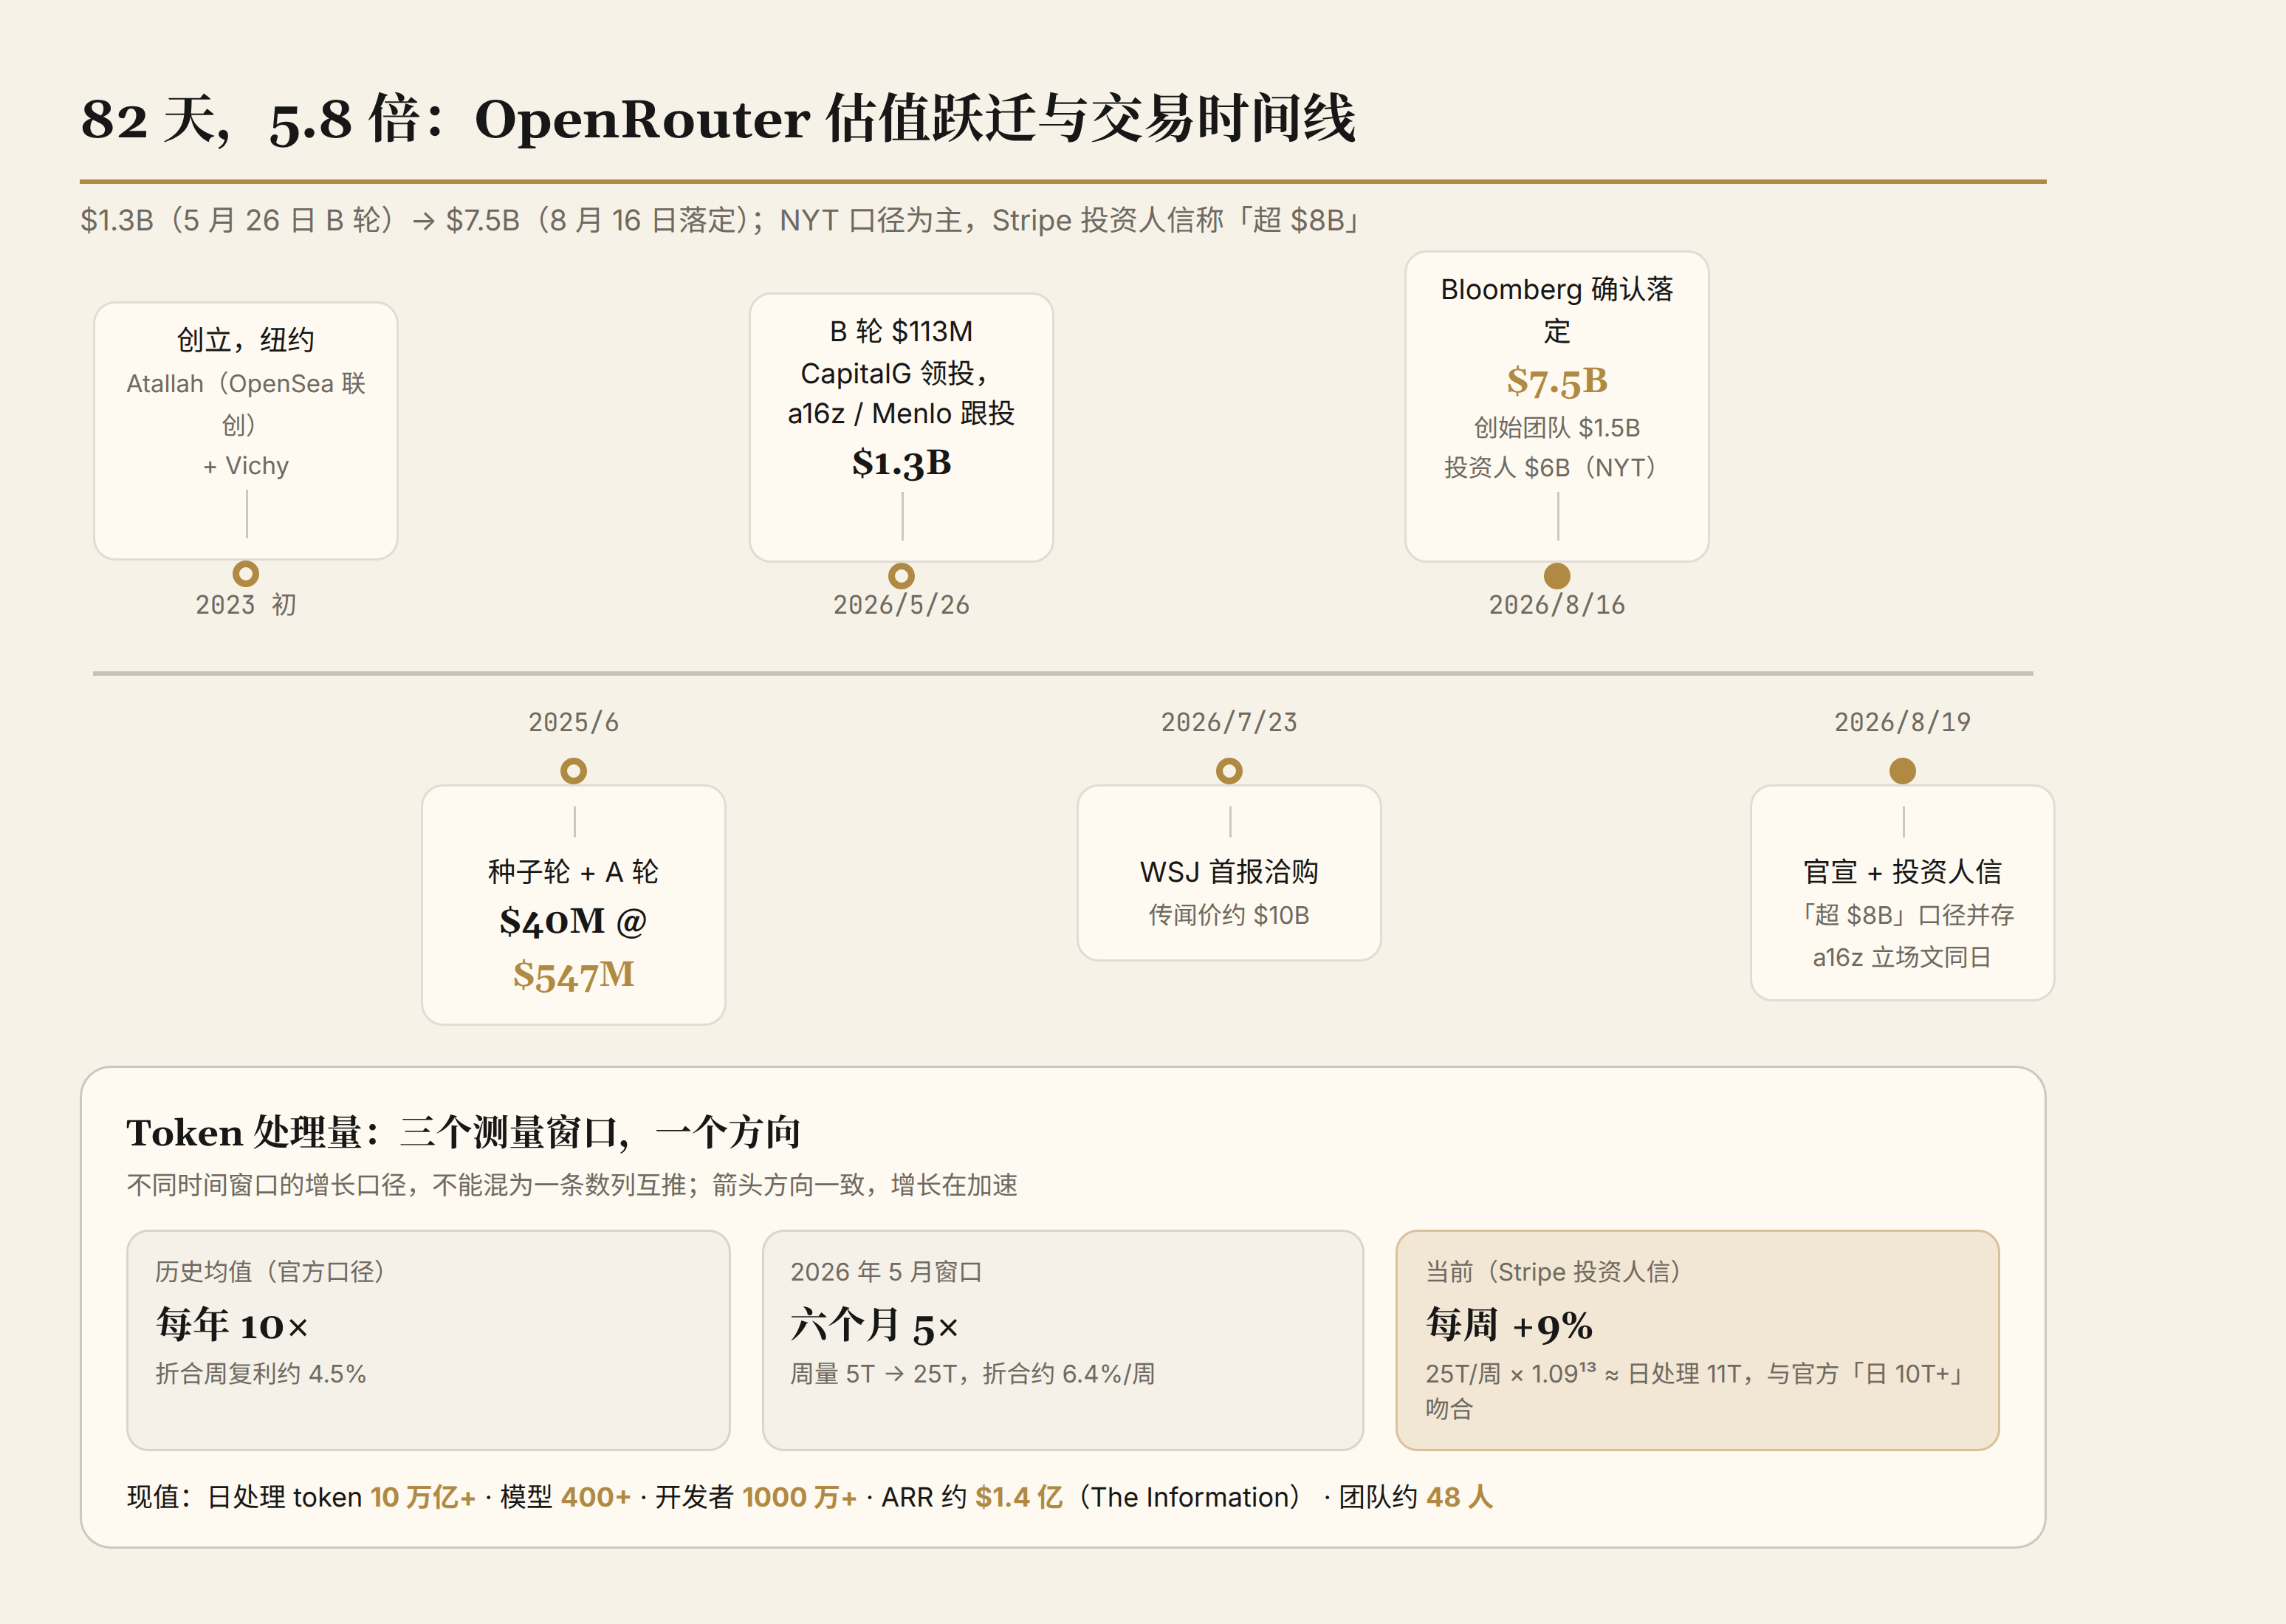
Task: Click the 历史均值（官方口径） metric card
Action: point(429,1340)
